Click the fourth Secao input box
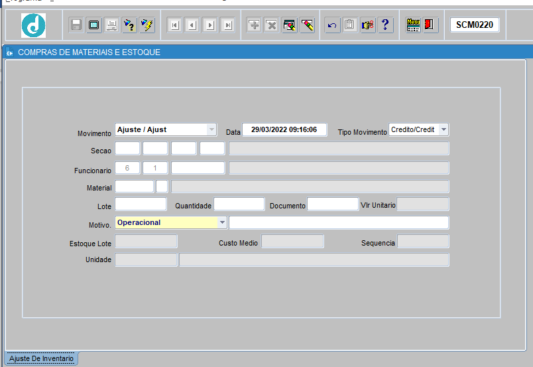The width and height of the screenshot is (533, 367). 212,149
